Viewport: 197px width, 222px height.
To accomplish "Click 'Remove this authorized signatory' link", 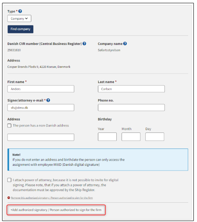I will coord(52,198).
